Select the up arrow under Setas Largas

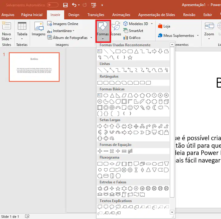click(x=112, y=126)
